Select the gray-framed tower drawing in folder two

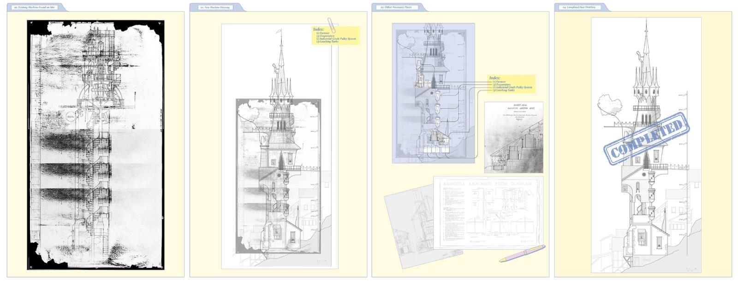pyautogui.click(x=278, y=175)
